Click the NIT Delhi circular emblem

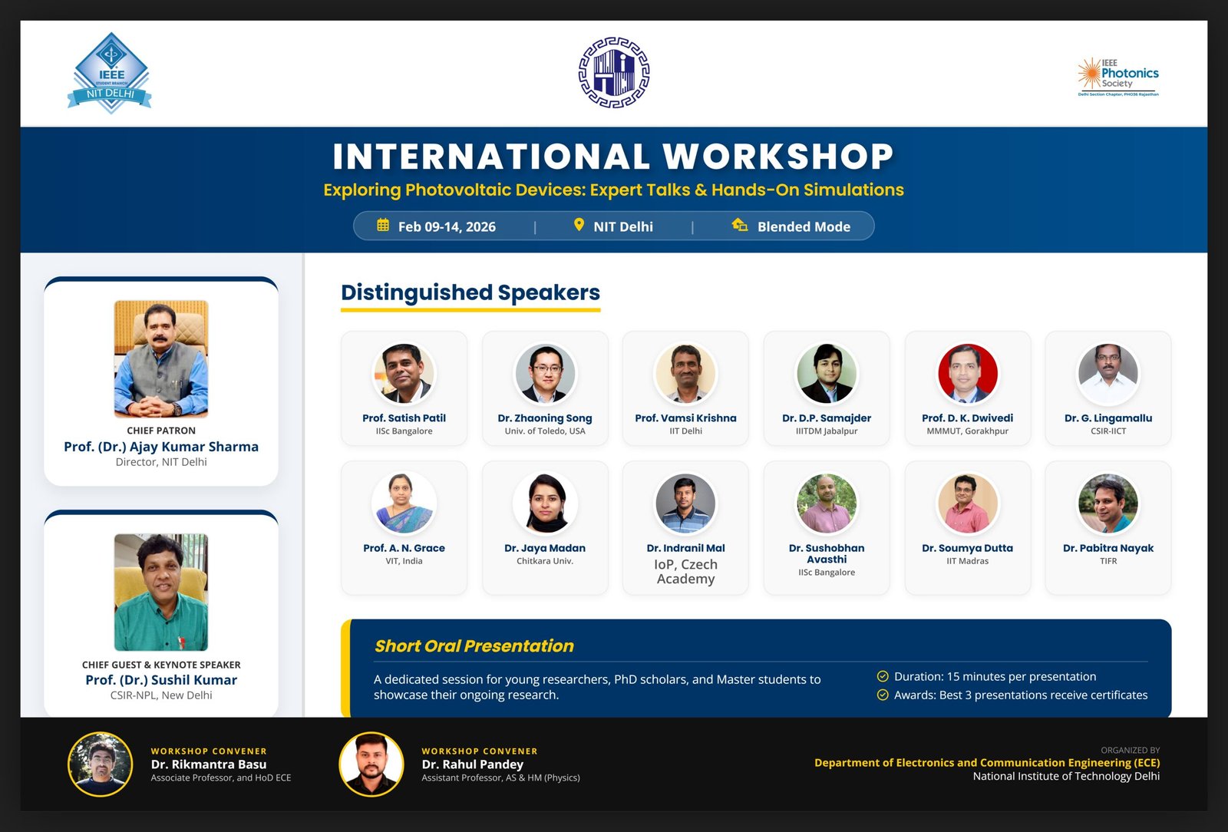click(613, 72)
